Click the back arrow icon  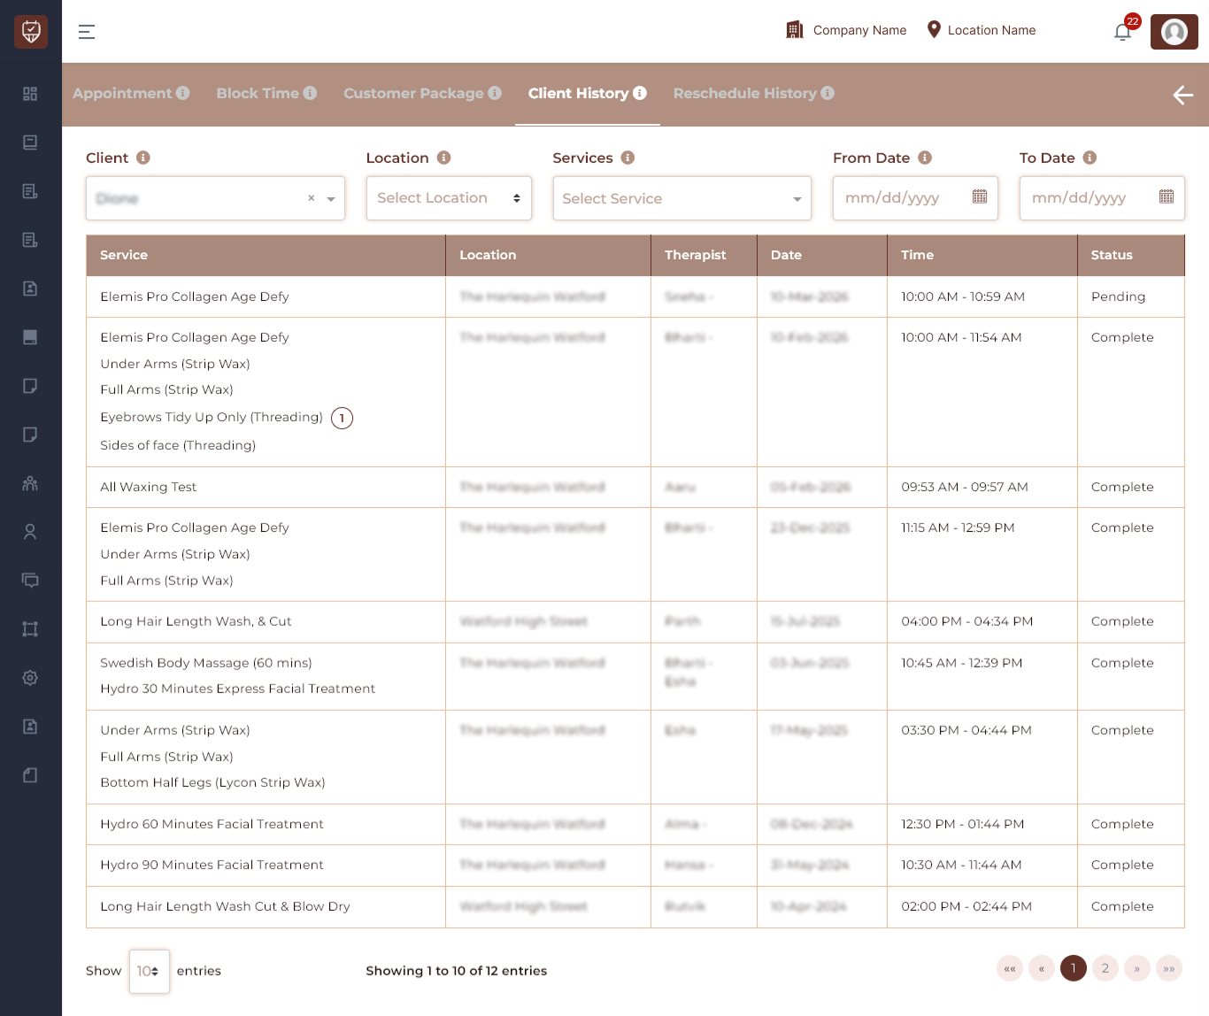(x=1182, y=95)
